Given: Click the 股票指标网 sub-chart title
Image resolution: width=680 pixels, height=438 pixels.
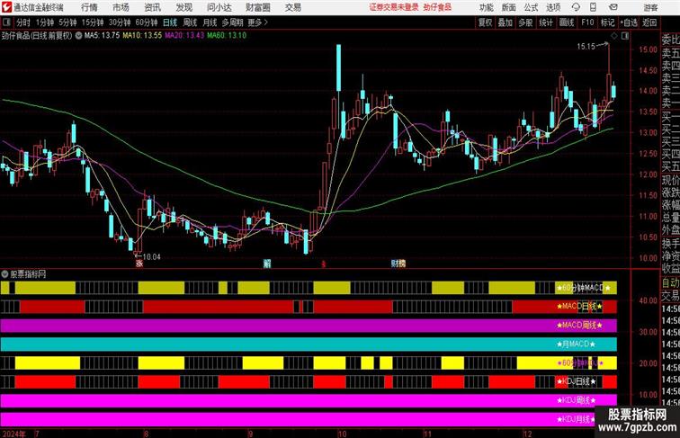Looking at the screenshot, I should [x=28, y=274].
